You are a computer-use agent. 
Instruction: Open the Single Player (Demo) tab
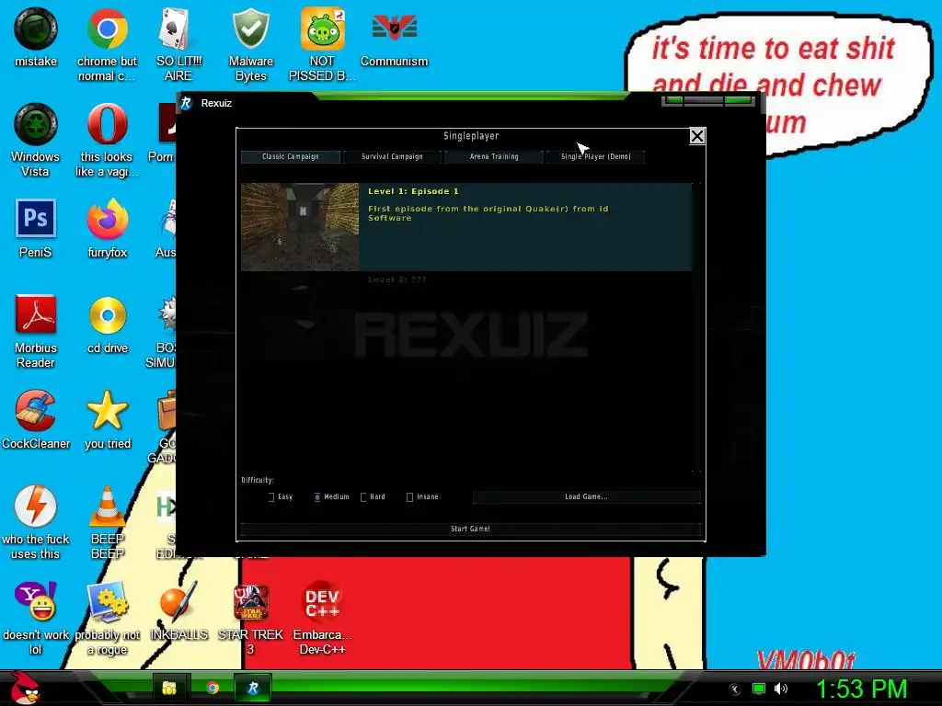[x=596, y=156]
